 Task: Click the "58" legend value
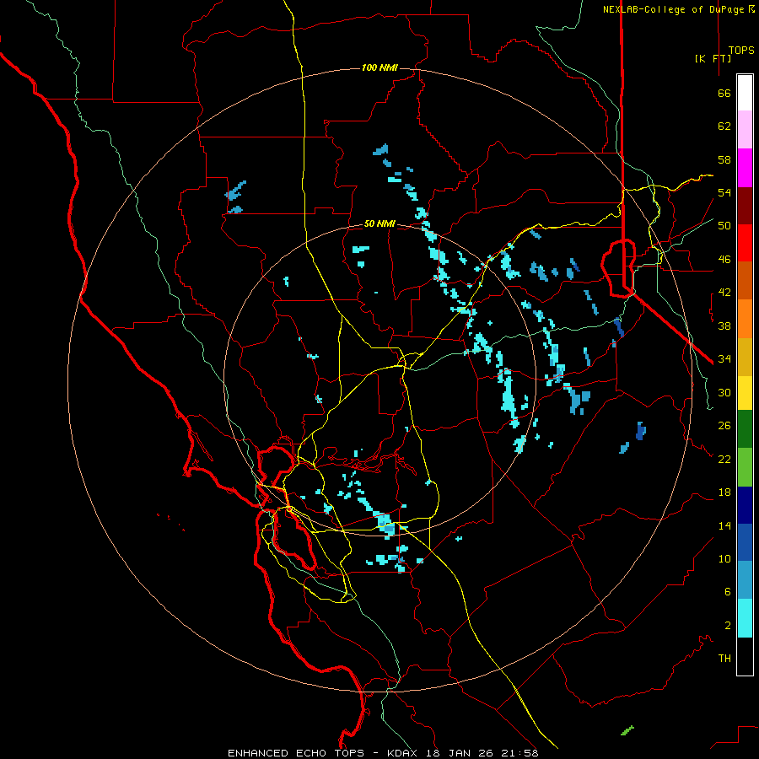(724, 159)
